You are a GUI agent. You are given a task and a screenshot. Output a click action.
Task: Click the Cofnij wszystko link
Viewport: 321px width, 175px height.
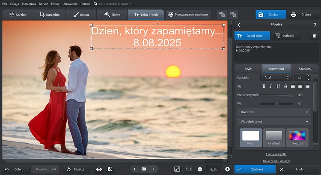click(276, 154)
